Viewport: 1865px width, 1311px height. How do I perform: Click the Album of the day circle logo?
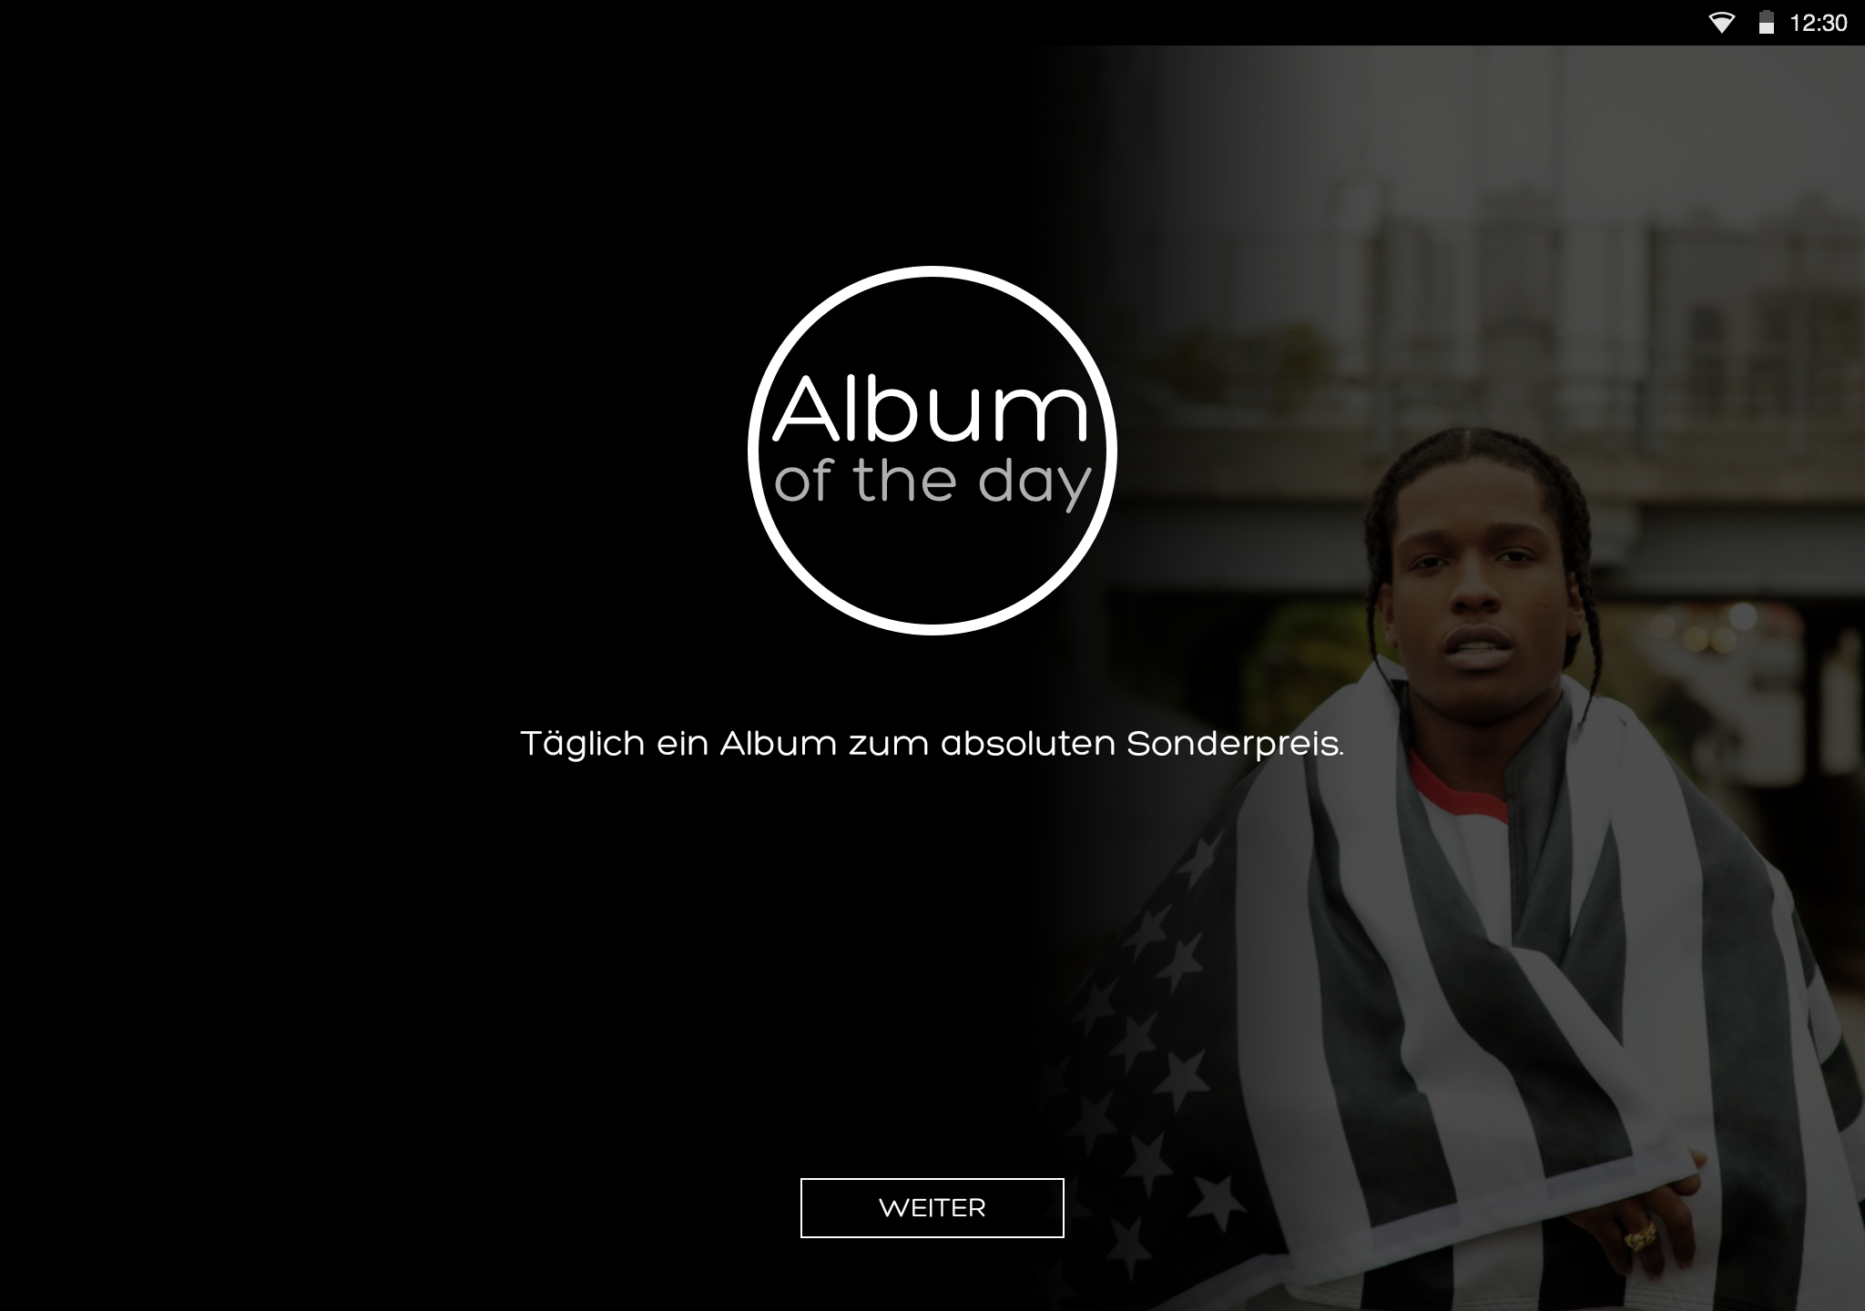click(x=932, y=450)
